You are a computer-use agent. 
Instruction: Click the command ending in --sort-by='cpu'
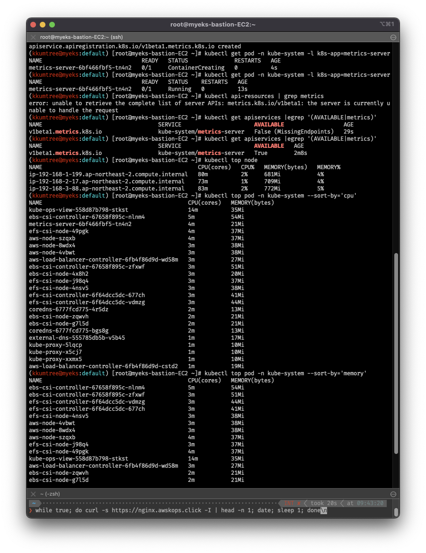pos(281,196)
